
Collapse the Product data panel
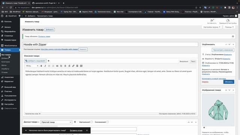[x=196, y=122]
